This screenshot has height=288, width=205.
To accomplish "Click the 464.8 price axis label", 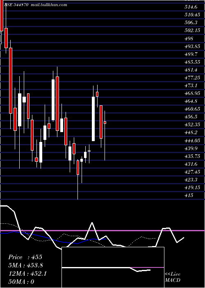I will pyautogui.click(x=191, y=101).
